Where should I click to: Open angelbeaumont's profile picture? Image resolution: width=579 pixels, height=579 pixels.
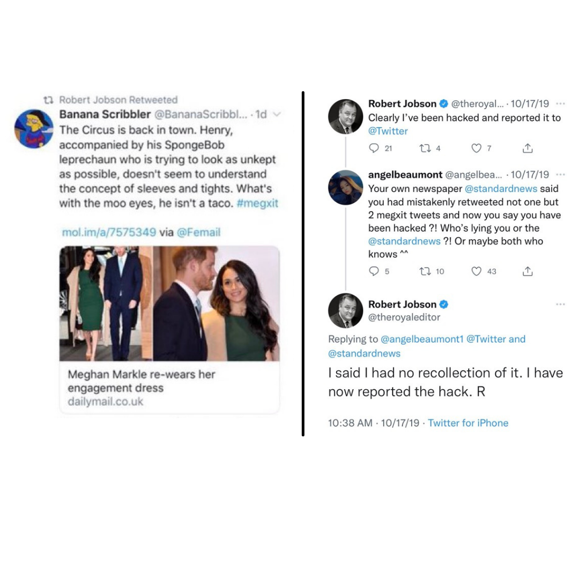(346, 188)
